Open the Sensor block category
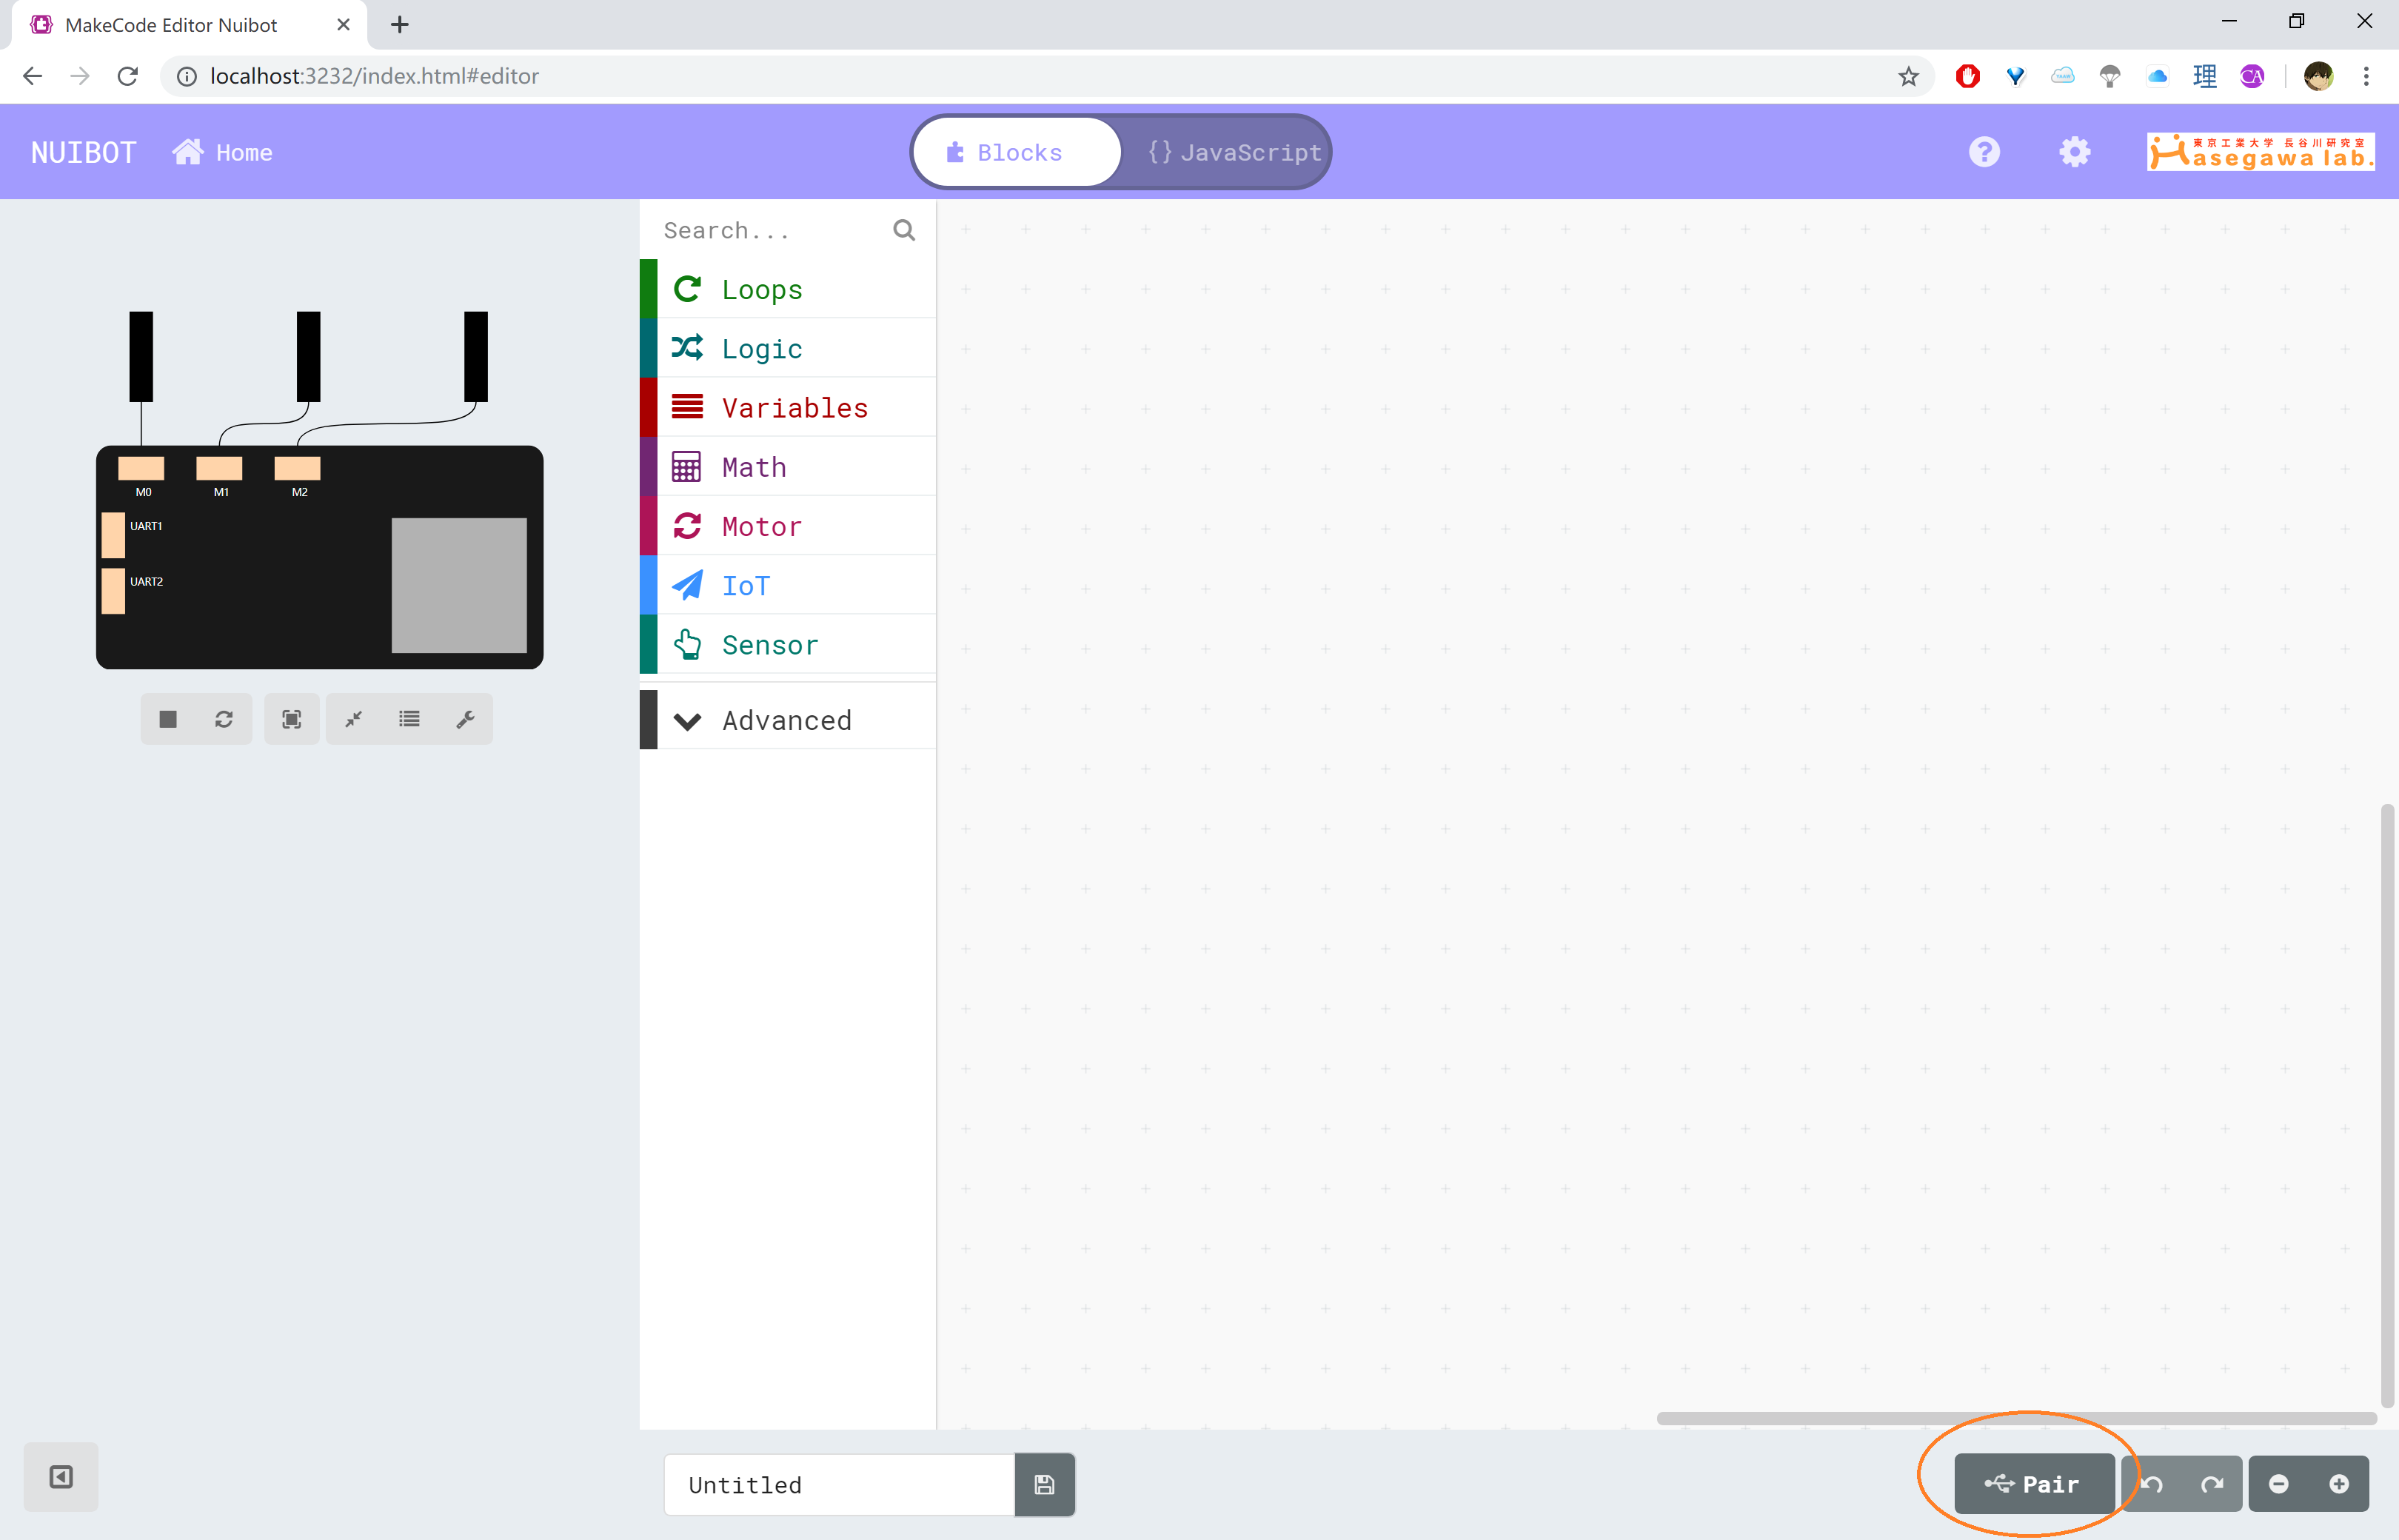 [770, 645]
